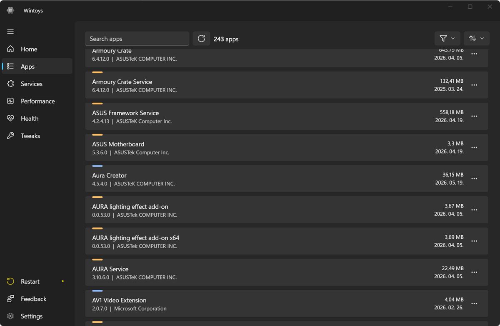Click version 3.10.6.0 of AURA Service
This screenshot has width=500, height=326.
coord(100,277)
